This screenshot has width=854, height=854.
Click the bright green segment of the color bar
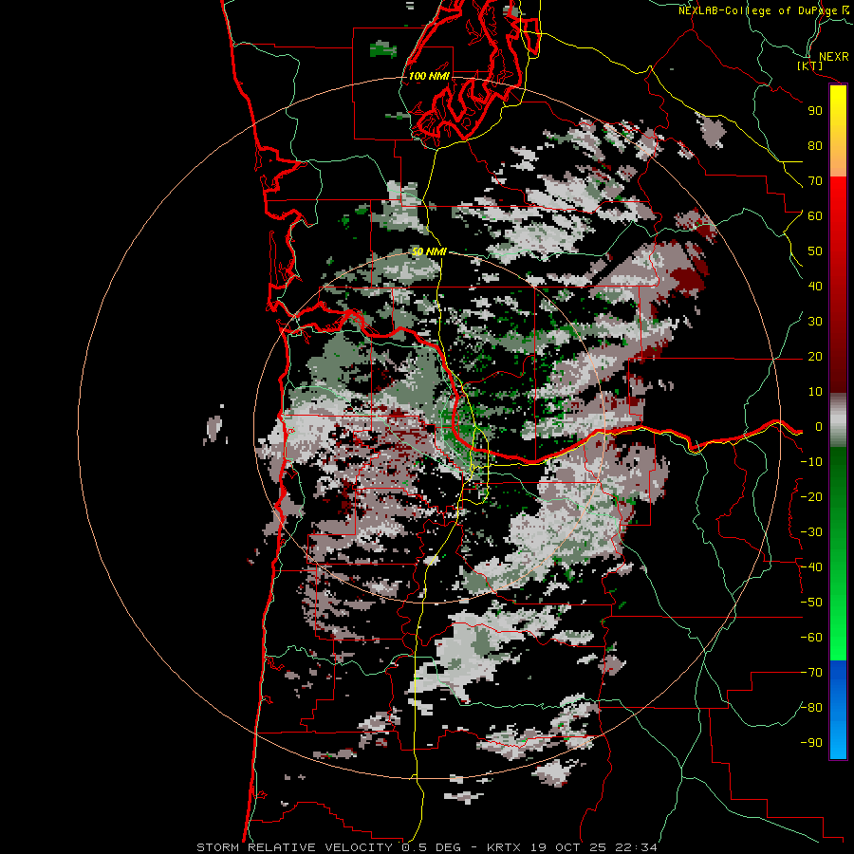click(838, 626)
